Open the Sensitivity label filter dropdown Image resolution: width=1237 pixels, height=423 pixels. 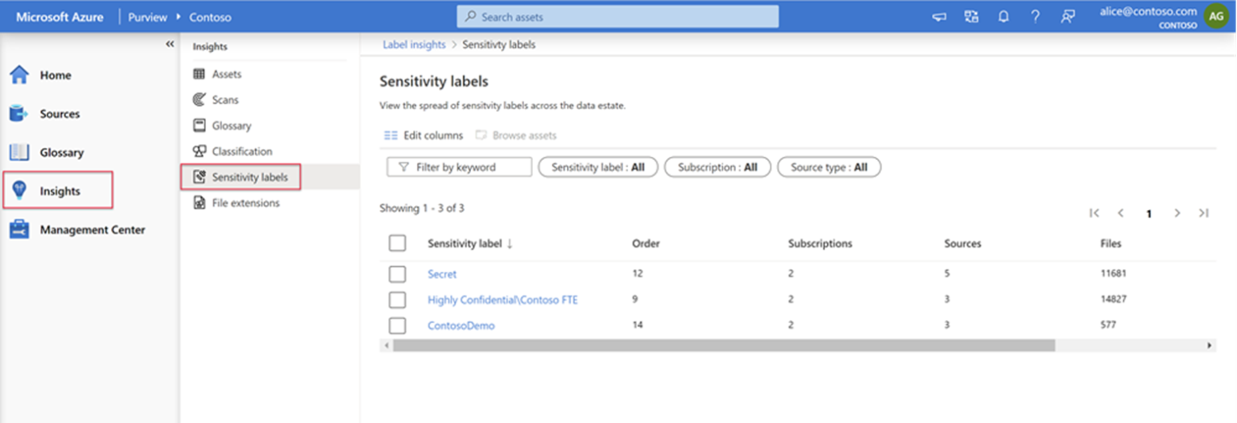pos(598,167)
